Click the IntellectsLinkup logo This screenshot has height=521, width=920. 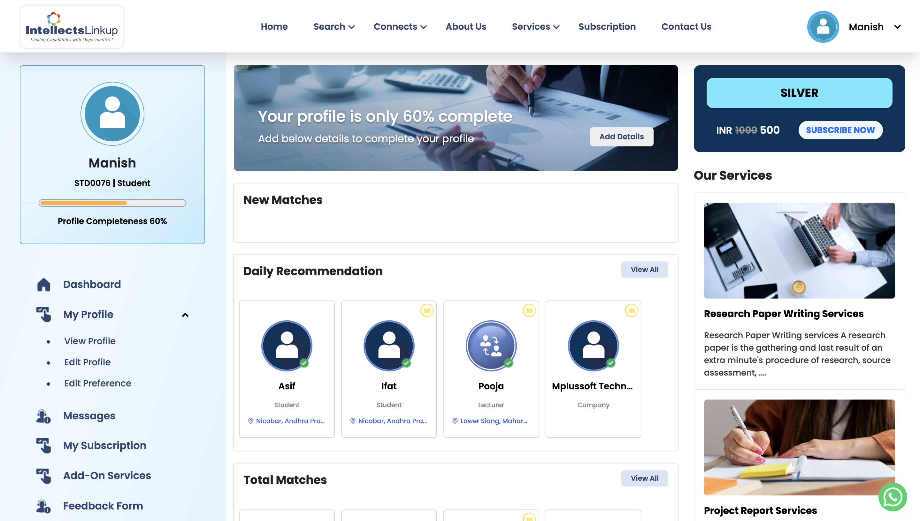[72, 27]
